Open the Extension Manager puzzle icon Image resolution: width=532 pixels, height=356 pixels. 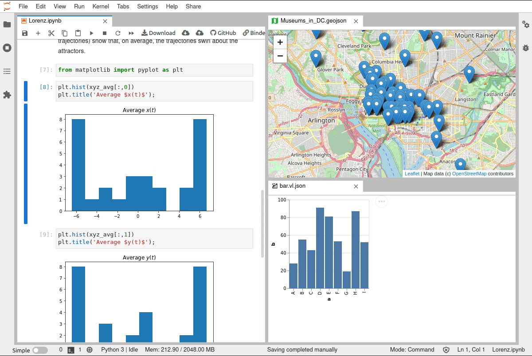tap(7, 95)
